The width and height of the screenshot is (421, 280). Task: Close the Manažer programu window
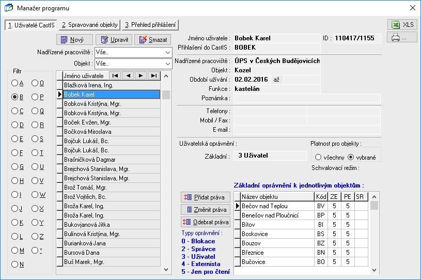point(413,8)
